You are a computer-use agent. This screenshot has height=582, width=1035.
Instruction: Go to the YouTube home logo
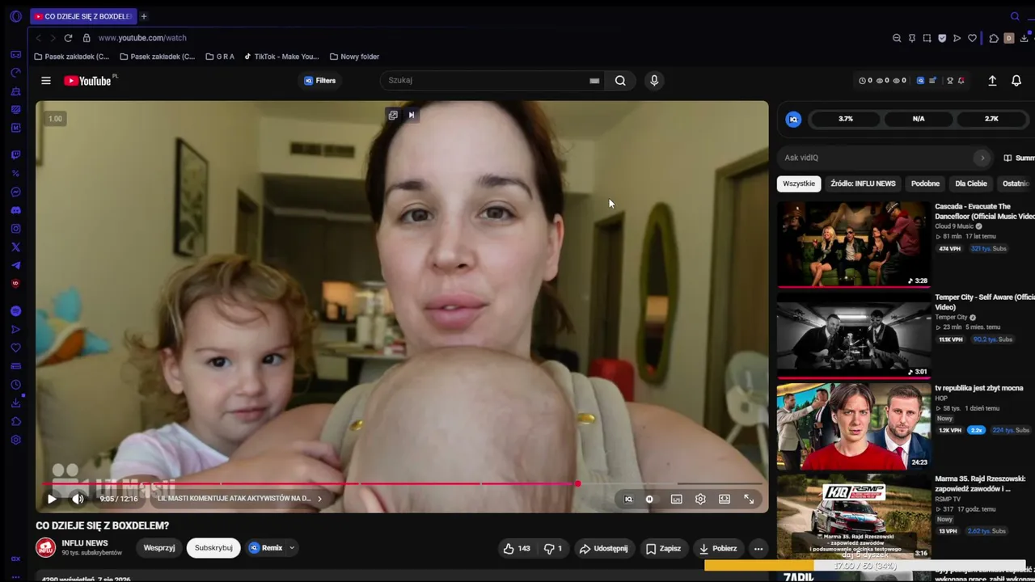89,81
